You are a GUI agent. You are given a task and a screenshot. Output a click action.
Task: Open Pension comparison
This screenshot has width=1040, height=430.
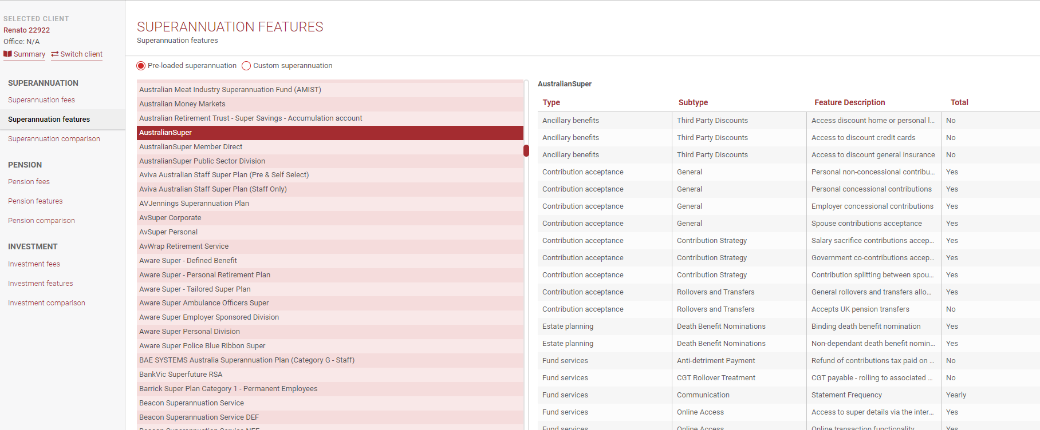41,221
